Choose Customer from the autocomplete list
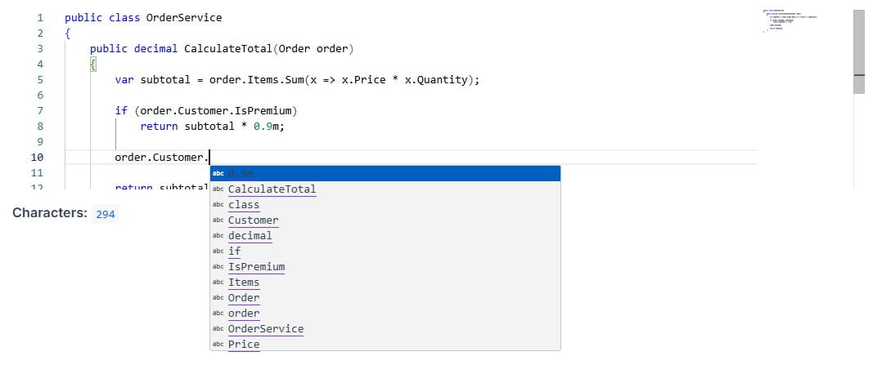Screen dimensions: 873x365 tap(385, 220)
